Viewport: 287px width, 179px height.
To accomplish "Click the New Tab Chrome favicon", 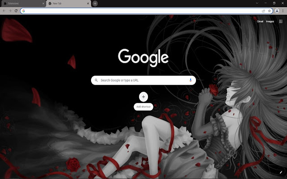I will 50,4.
